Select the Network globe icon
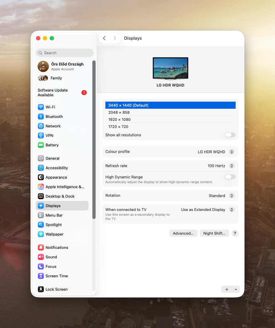Image resolution: width=275 pixels, height=328 pixels. [41, 126]
